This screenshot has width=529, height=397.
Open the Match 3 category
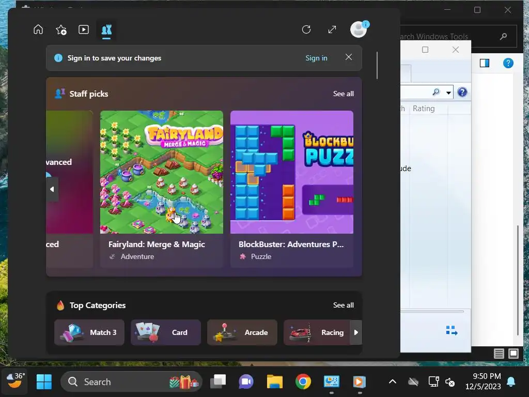coord(89,332)
